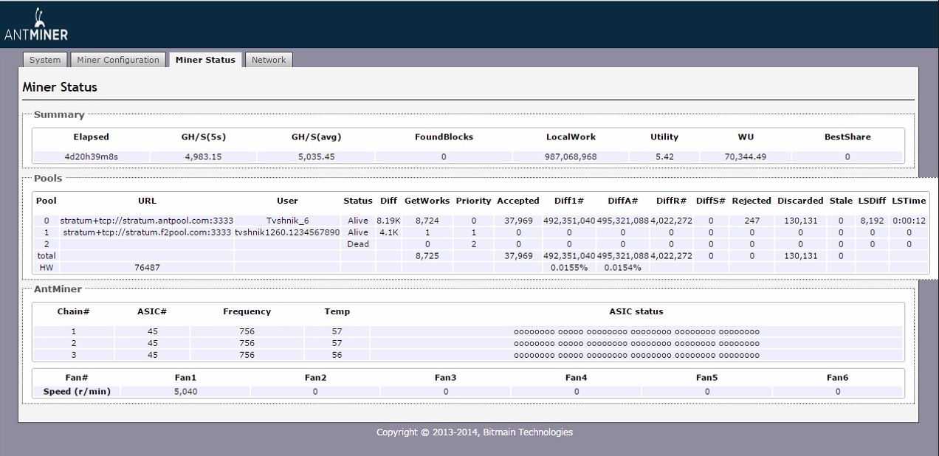Open the System tab
Image resolution: width=939 pixels, height=456 pixels.
click(x=46, y=60)
